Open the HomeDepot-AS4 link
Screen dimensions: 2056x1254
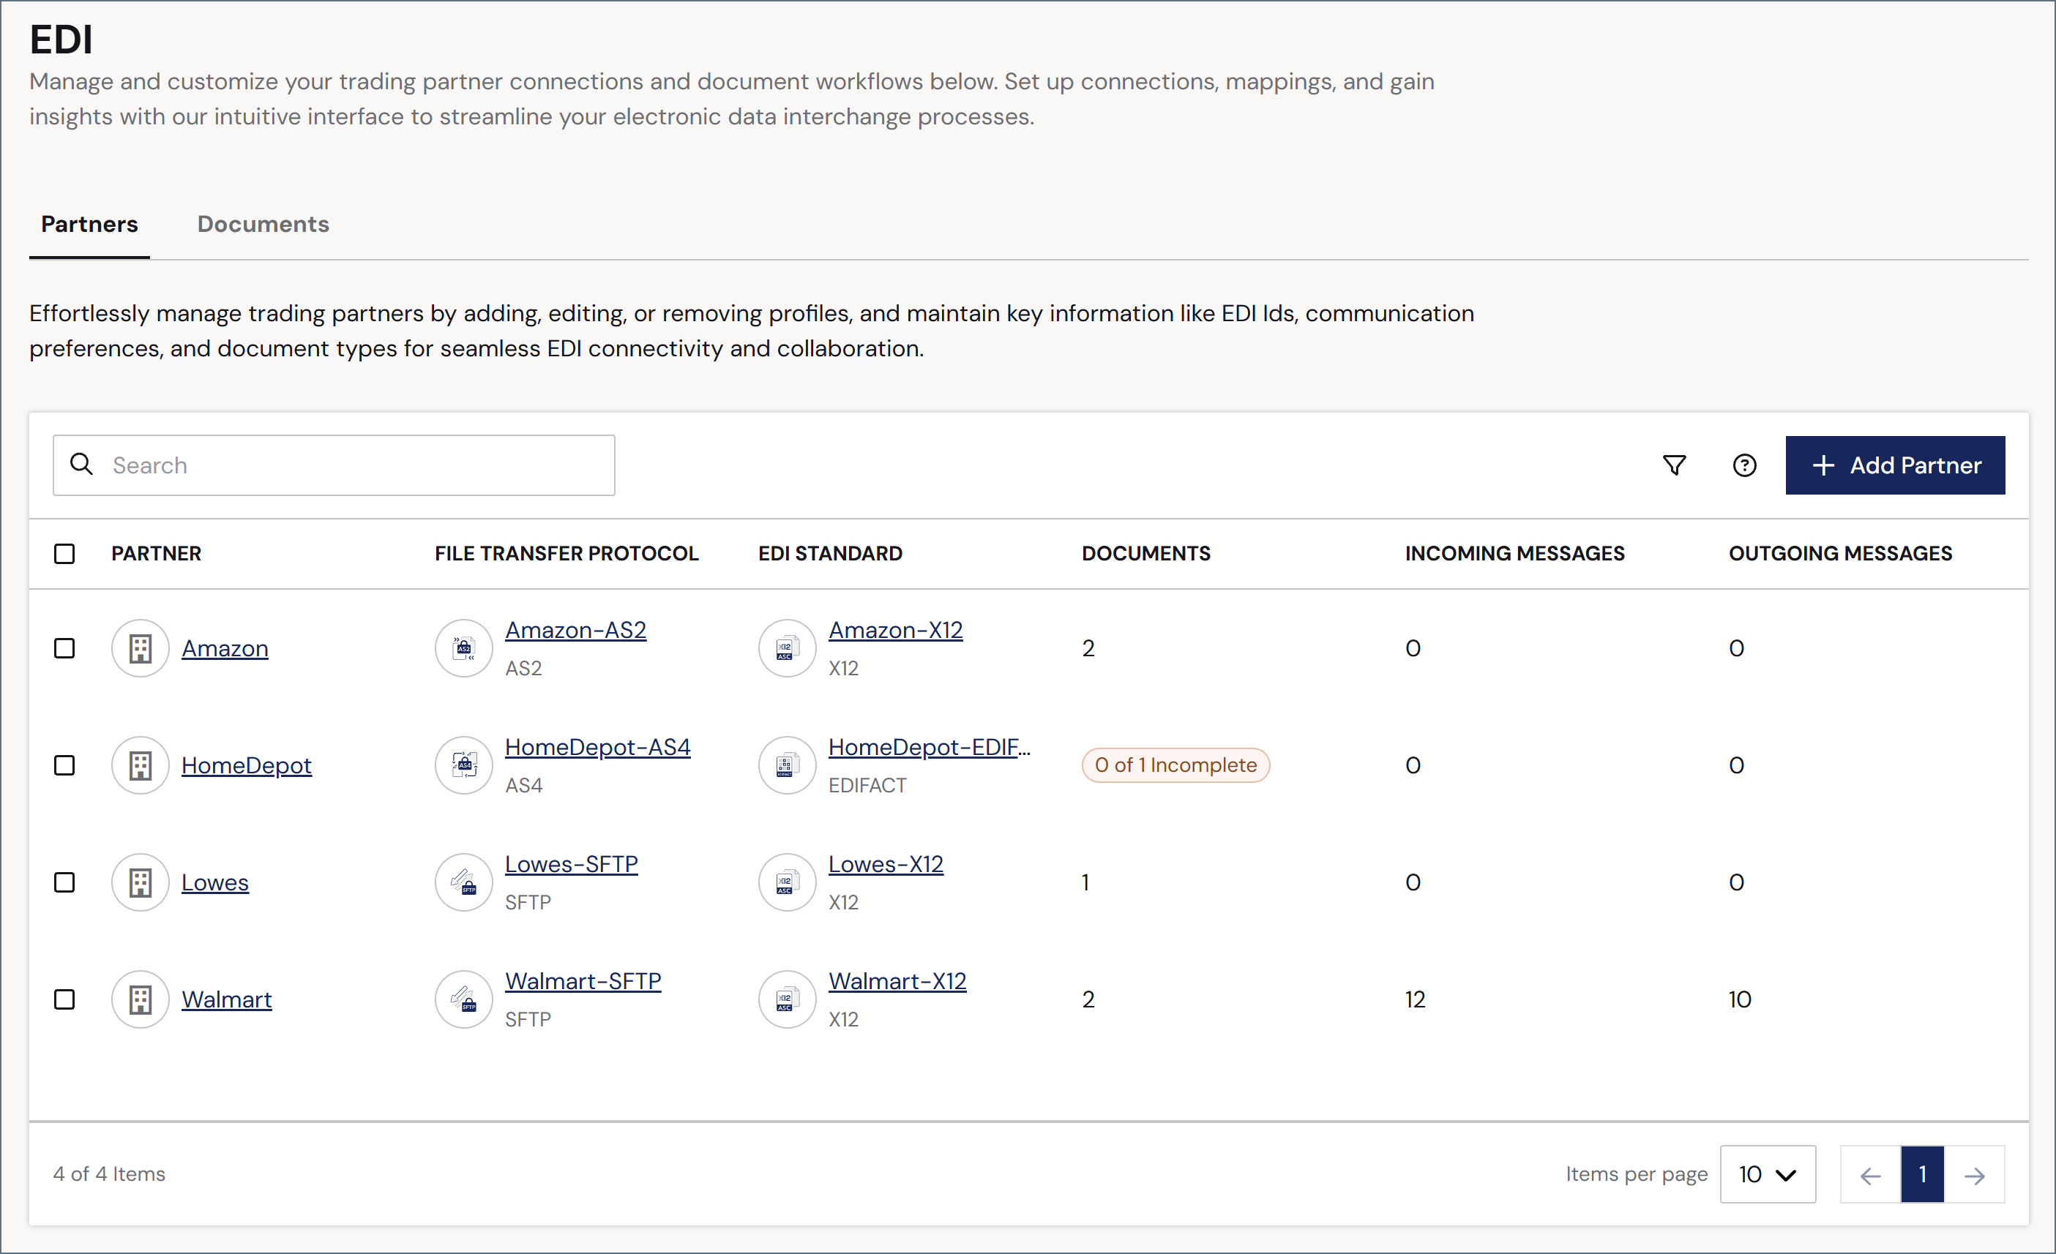[597, 747]
